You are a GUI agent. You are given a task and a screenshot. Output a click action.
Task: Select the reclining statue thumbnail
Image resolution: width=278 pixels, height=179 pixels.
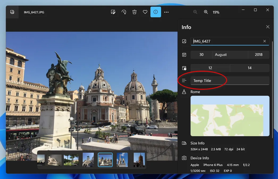54,160
